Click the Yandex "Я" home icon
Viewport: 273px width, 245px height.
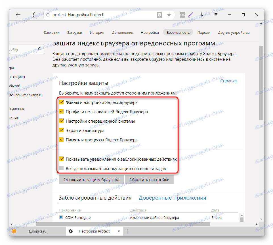click(x=34, y=15)
